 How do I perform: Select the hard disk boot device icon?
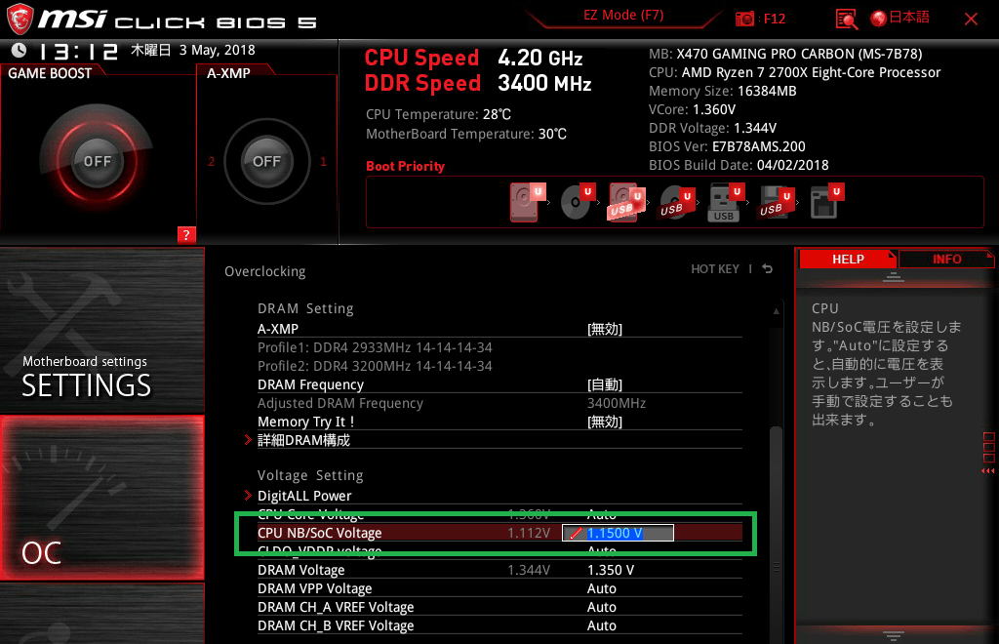pyautogui.click(x=528, y=202)
